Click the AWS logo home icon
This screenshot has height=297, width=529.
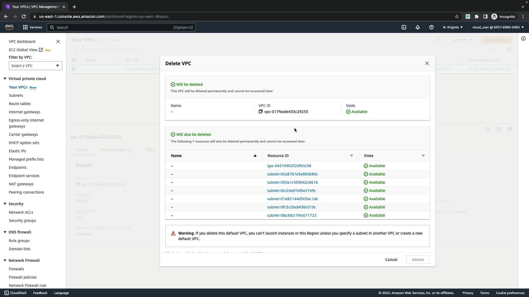(9, 27)
